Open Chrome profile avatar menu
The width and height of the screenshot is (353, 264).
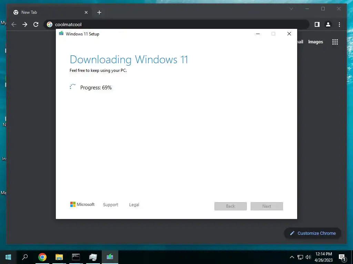pyautogui.click(x=328, y=24)
